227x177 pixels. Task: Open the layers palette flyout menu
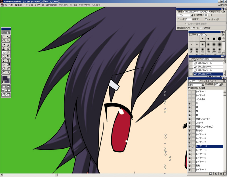(x=225, y=81)
